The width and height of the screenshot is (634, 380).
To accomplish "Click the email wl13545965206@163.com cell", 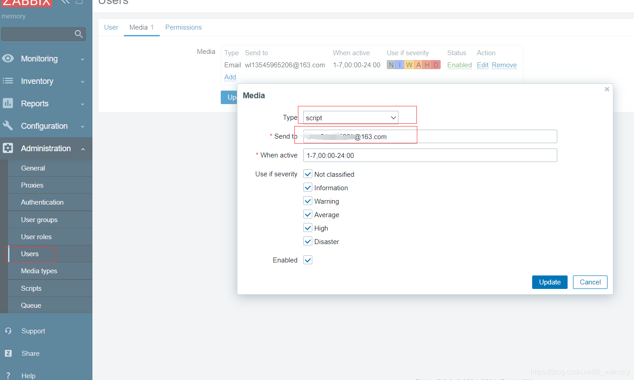I will (x=285, y=65).
